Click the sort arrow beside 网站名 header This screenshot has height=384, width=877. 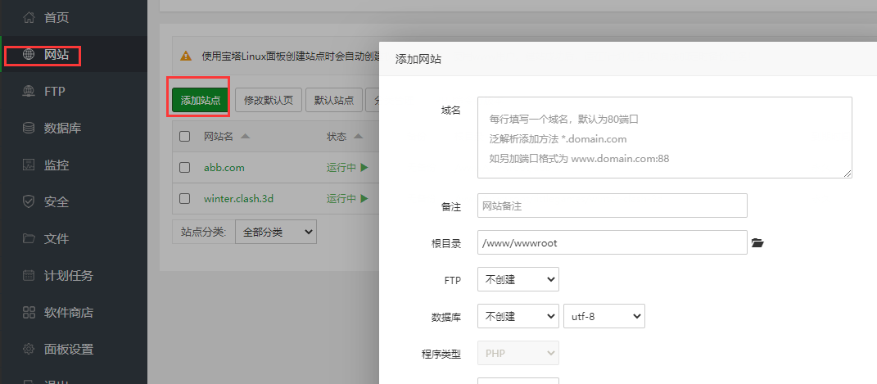coord(245,137)
